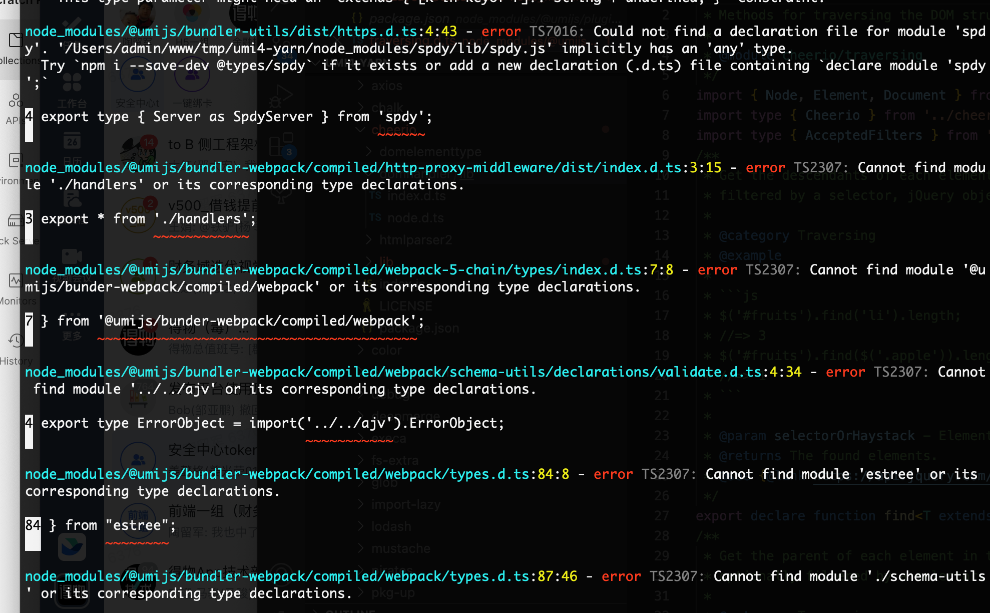Screen dimensions: 990x613
Task: Click the TS icon beside index.d.ts
Action: pyautogui.click(x=375, y=196)
